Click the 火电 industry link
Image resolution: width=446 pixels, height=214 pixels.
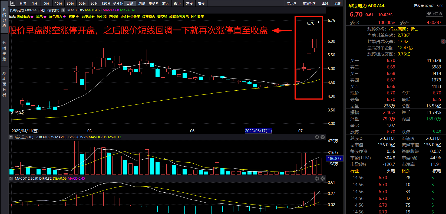click(391, 171)
